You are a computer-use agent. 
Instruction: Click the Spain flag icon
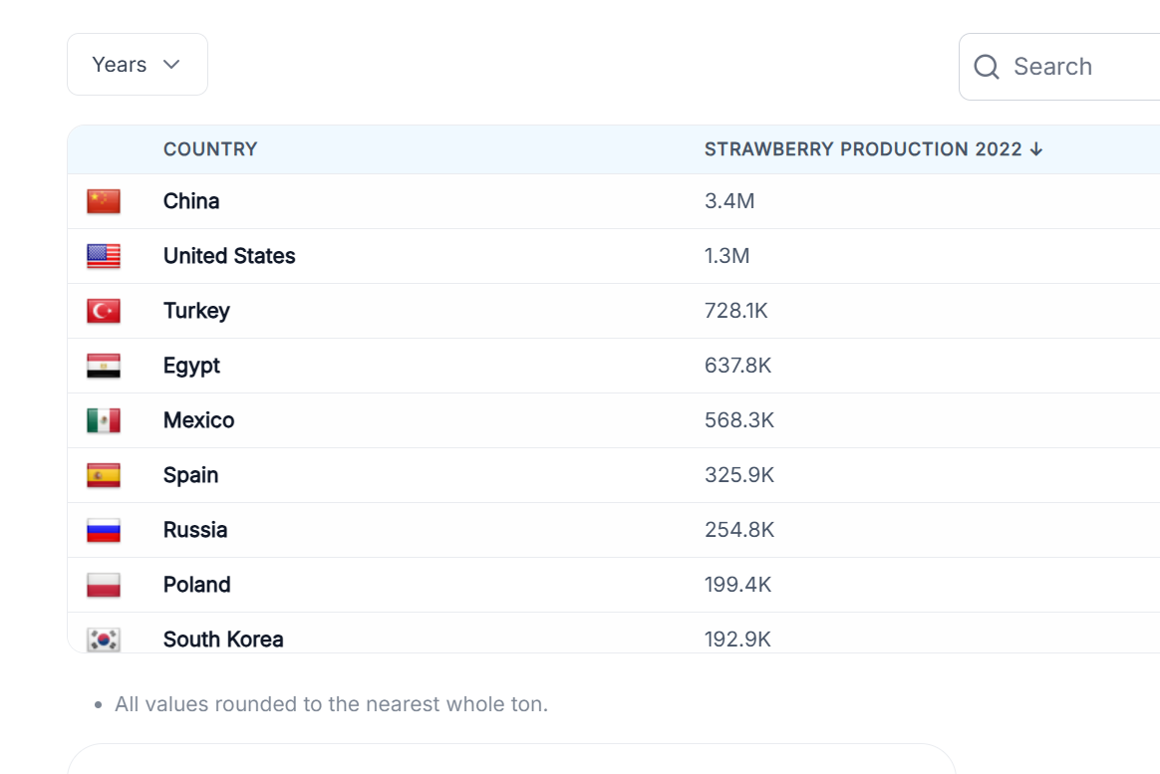tap(104, 474)
